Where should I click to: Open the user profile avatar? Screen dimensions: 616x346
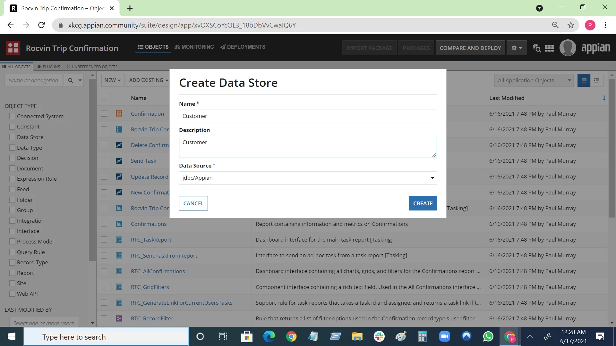pos(568,48)
